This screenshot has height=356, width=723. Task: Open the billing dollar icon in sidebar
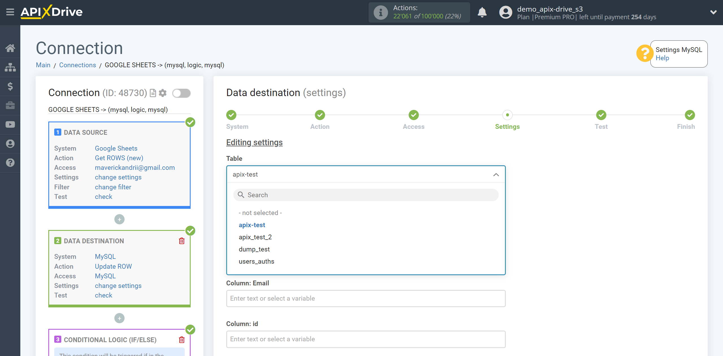click(x=10, y=86)
